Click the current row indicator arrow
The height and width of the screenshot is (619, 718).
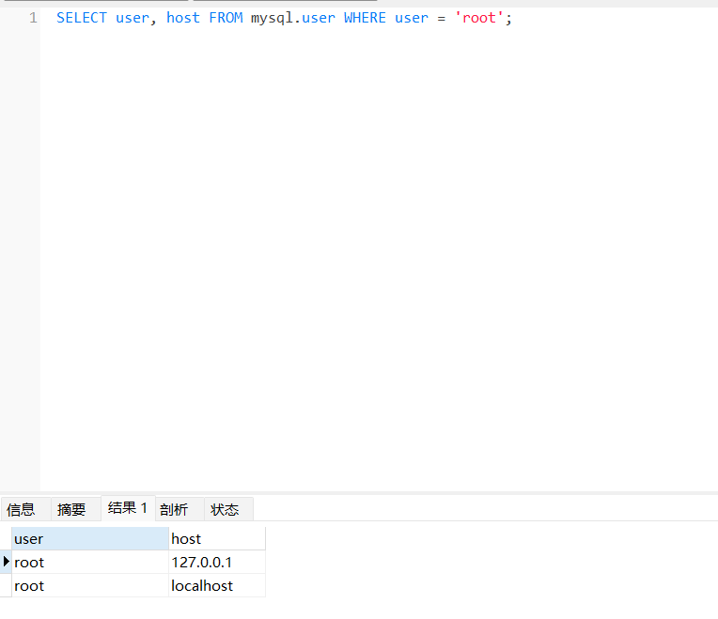click(x=6, y=562)
